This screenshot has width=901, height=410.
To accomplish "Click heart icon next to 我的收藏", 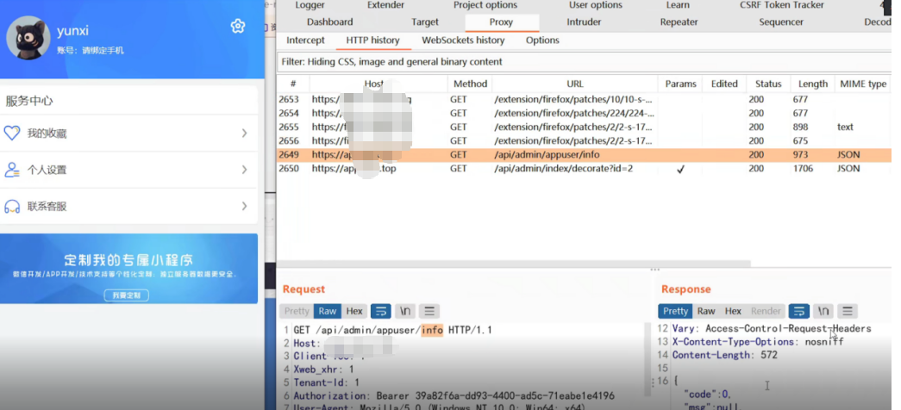I will (x=12, y=134).
